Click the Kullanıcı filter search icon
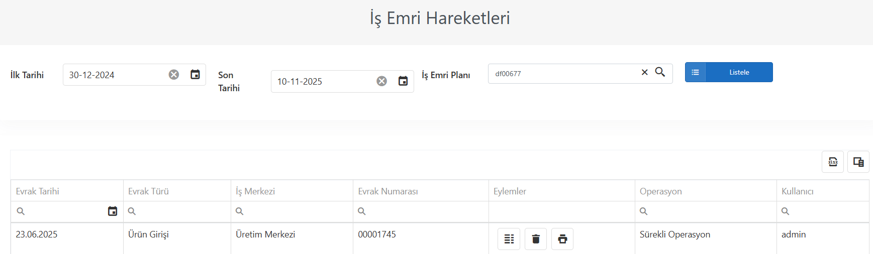This screenshot has width=873, height=254. point(786,211)
